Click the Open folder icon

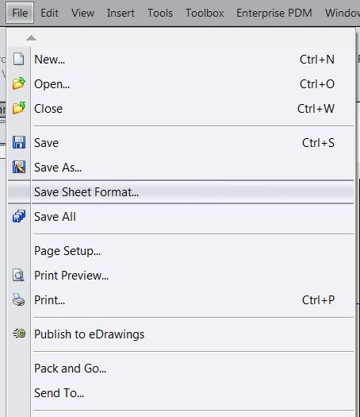point(19,83)
